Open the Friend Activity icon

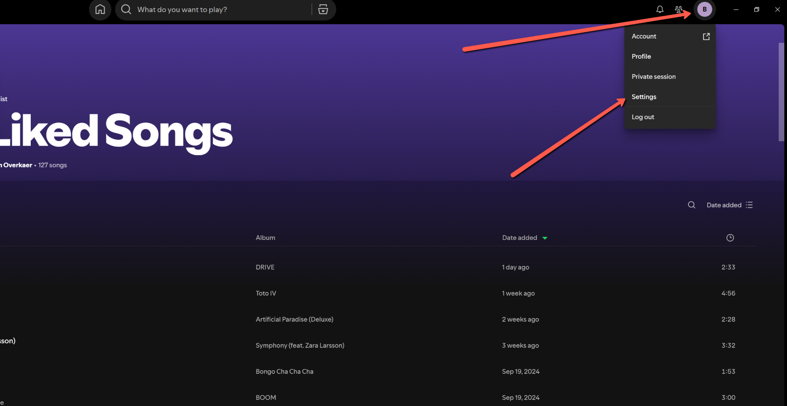tap(678, 9)
